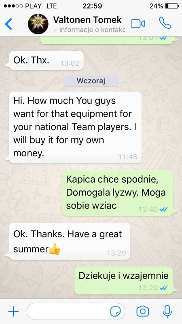Tap read-receipt checkmarks on 12:40 message
This screenshot has height=324, width=182.
coord(164,209)
